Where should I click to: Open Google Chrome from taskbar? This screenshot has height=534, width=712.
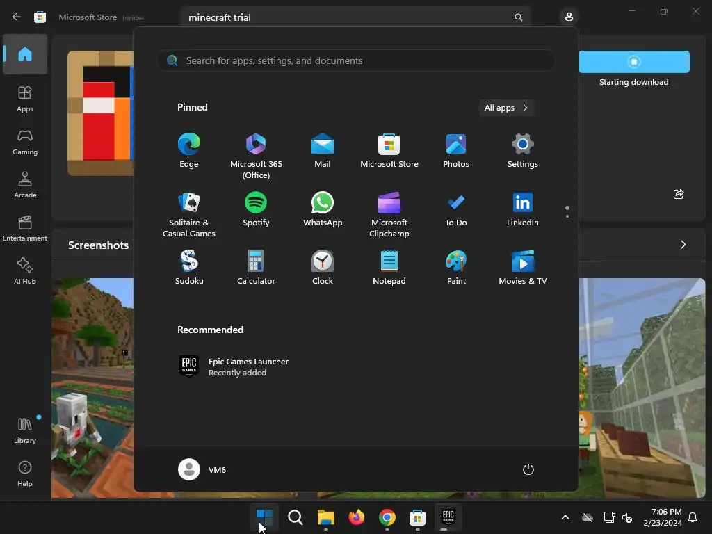[387, 517]
